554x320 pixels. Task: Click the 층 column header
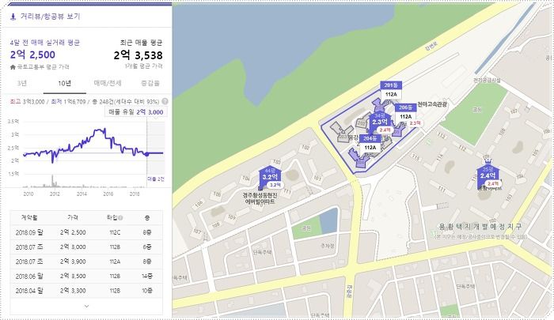[x=147, y=218]
